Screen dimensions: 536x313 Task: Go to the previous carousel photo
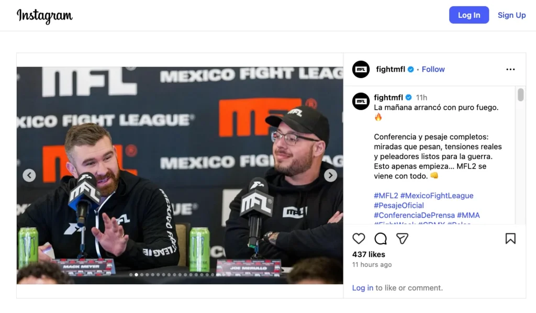[29, 175]
